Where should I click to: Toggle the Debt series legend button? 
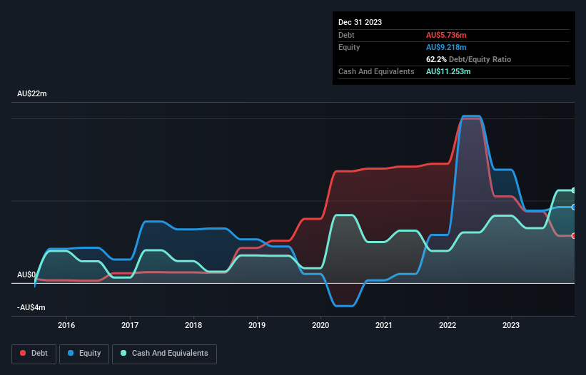[x=34, y=354]
